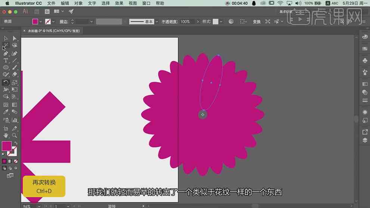The image size is (370, 208).
Task: Set paint mode to Color
Action: coord(4,161)
